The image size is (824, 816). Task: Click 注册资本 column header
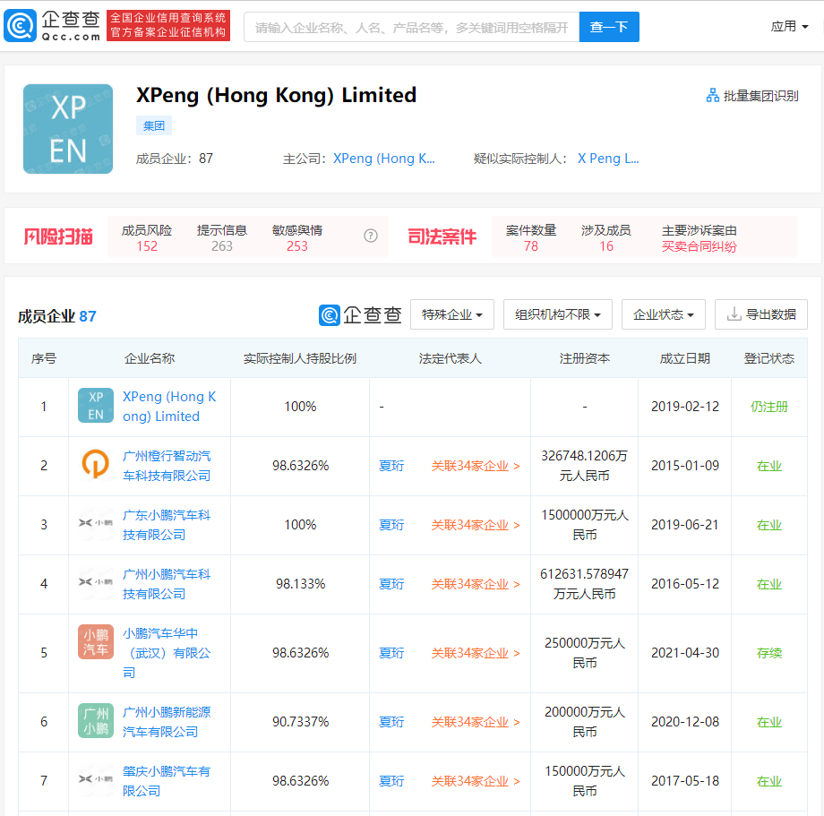coord(584,358)
